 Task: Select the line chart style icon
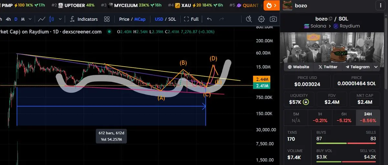[x=41, y=19]
